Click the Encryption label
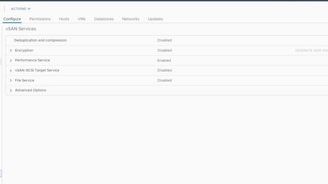This screenshot has height=184, width=328. (24, 51)
